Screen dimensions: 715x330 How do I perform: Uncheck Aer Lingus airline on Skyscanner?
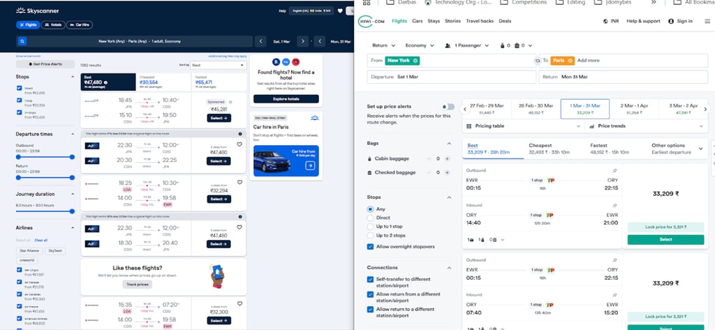19,270
